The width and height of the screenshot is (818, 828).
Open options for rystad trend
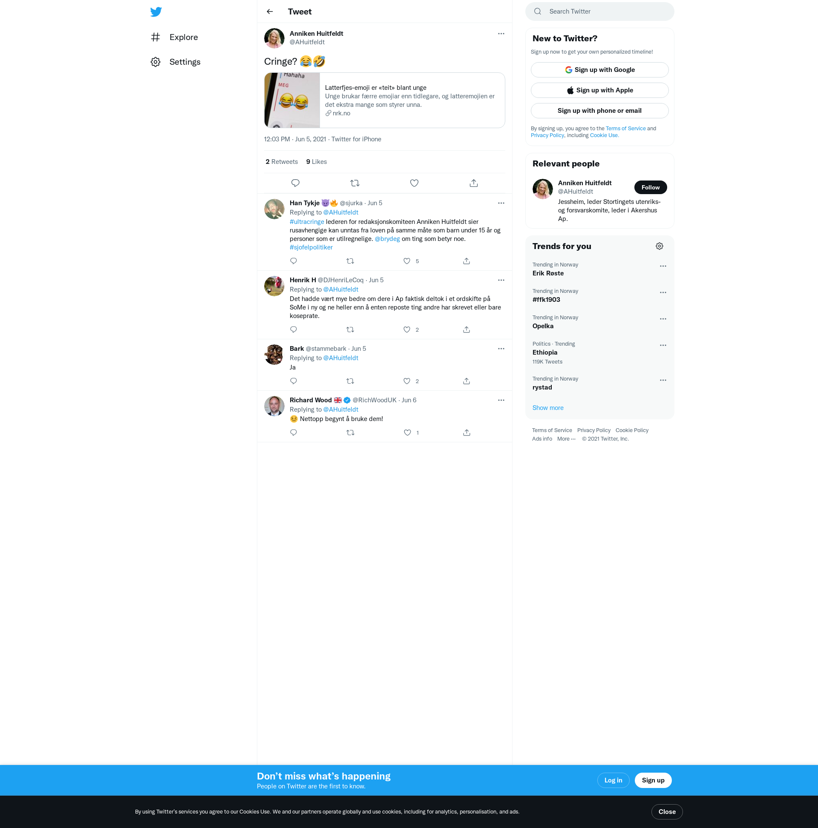coord(663,381)
